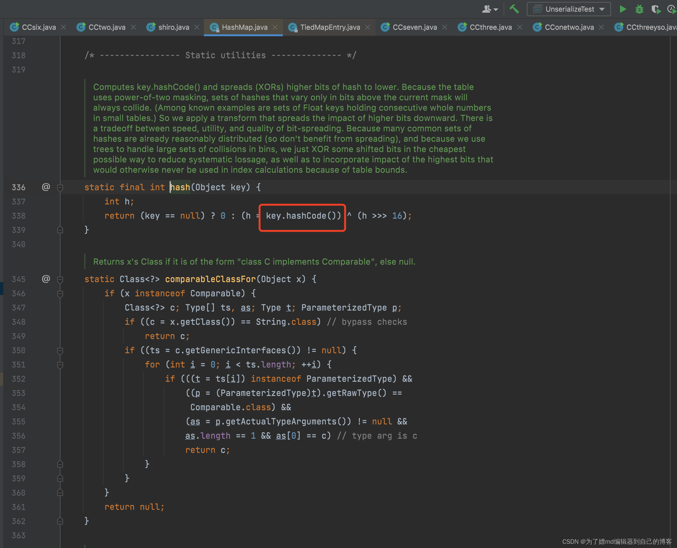Close the CCseven.java tab
This screenshot has height=548, width=677.
click(445, 27)
